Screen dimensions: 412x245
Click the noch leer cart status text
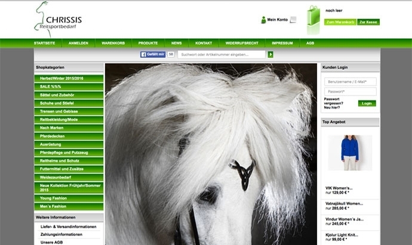coord(334,11)
